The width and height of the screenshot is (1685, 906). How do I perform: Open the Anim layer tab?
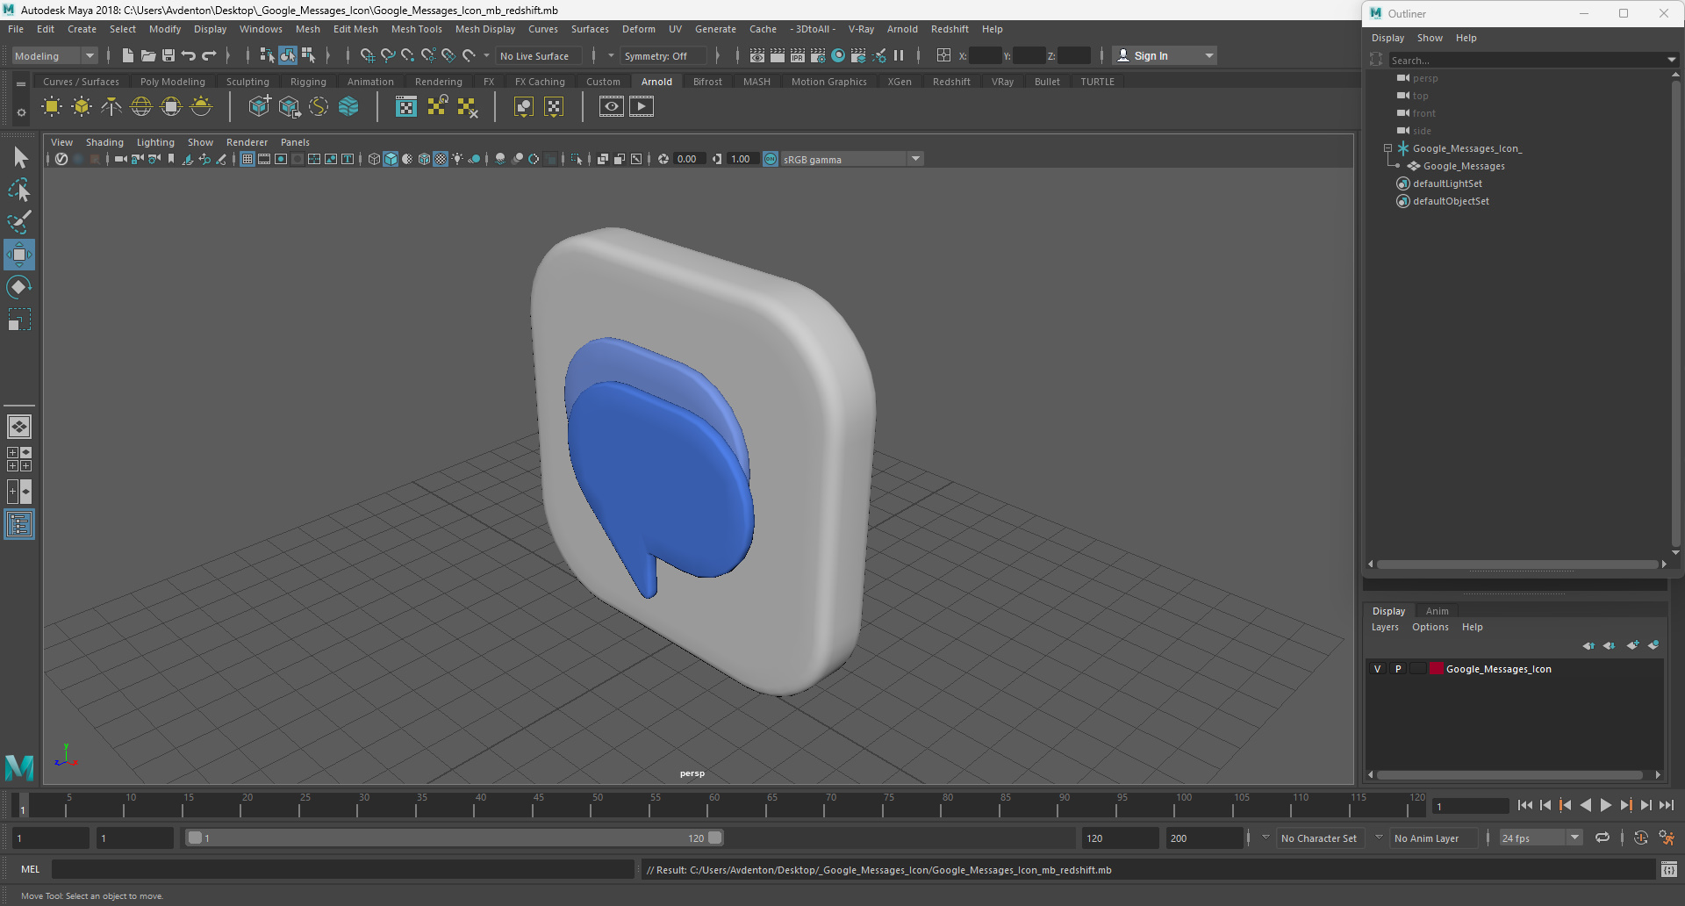[x=1437, y=611]
